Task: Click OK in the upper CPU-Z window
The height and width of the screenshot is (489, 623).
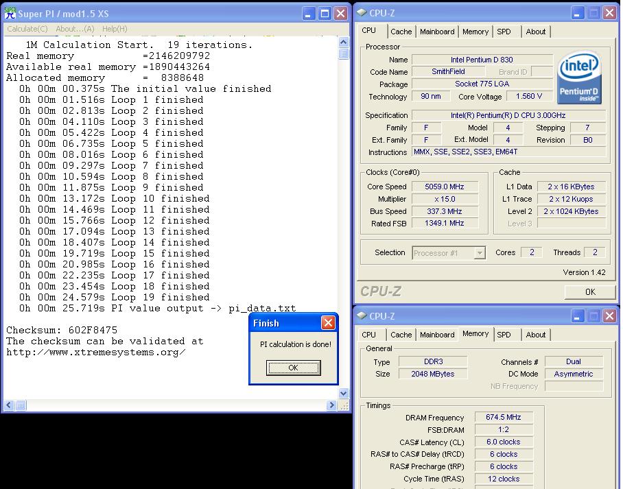Action: tap(590, 292)
